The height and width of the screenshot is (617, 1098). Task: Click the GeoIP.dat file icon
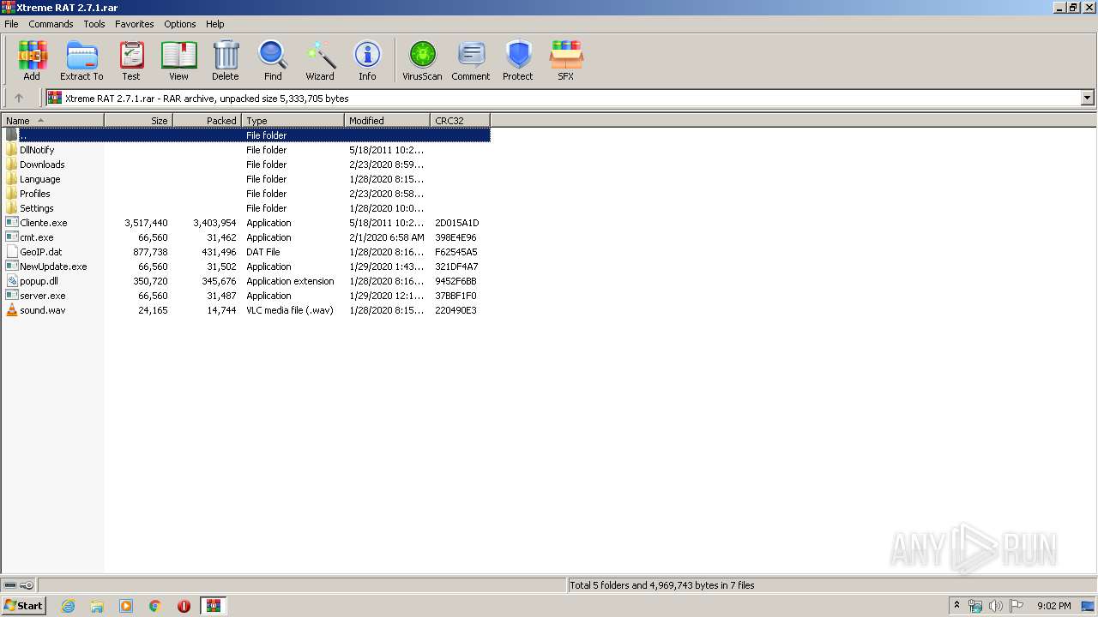(x=11, y=252)
